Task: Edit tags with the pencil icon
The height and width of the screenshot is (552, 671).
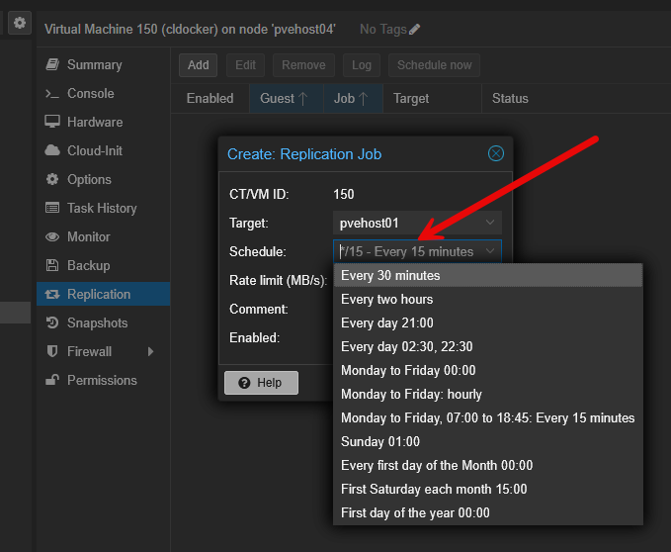Action: click(x=414, y=29)
